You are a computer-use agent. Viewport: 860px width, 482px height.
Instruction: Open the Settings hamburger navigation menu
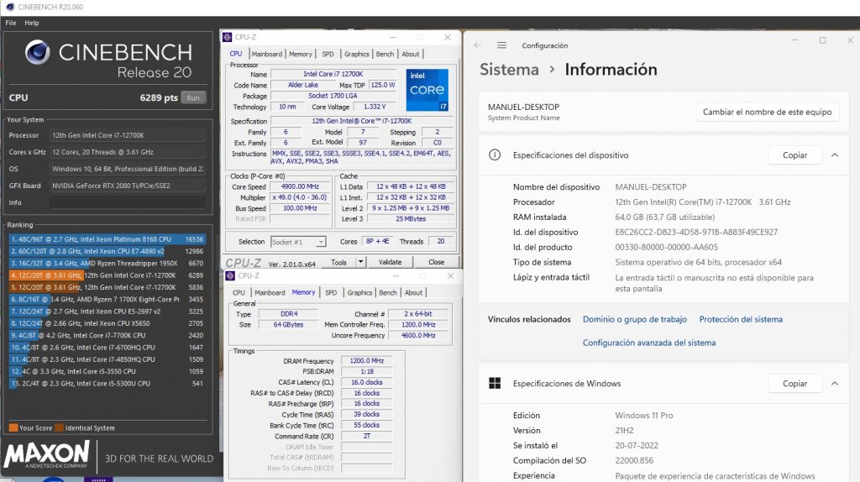point(501,45)
